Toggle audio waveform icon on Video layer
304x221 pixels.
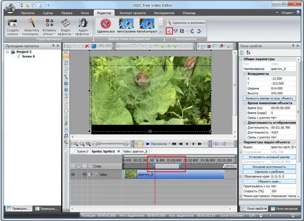click(x=84, y=175)
